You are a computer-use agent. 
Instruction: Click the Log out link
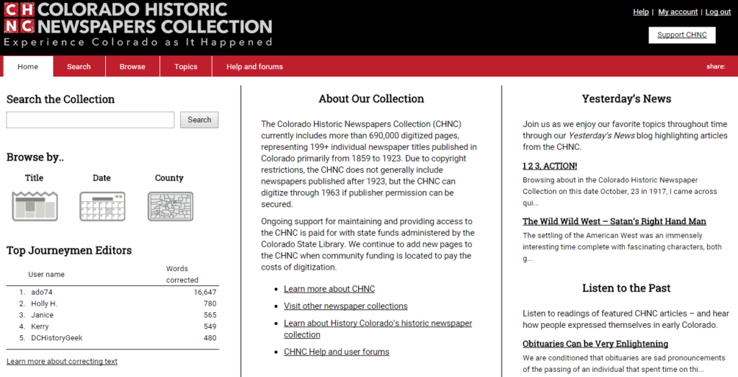[x=718, y=12]
